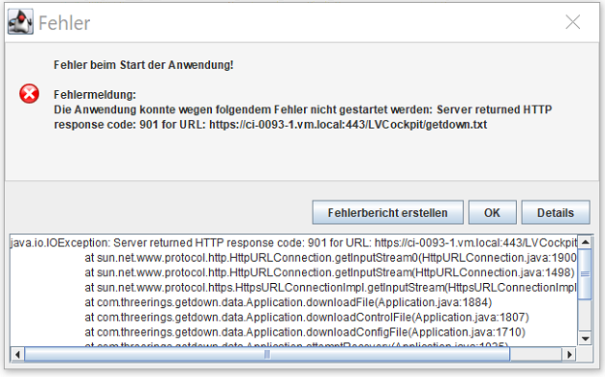Click the stack trace vertical scrollbar down arrow
Viewport: 605px width, 377px height.
(585, 339)
